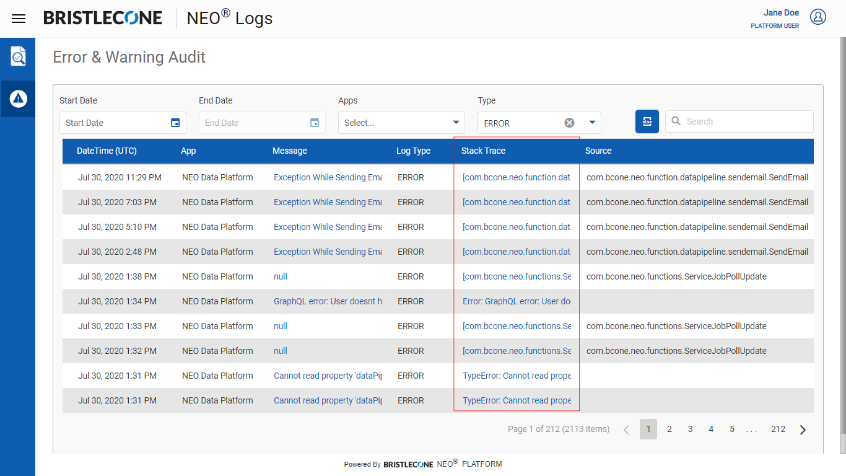846x476 pixels.
Task: Click the user profile avatar icon
Action: click(x=818, y=17)
